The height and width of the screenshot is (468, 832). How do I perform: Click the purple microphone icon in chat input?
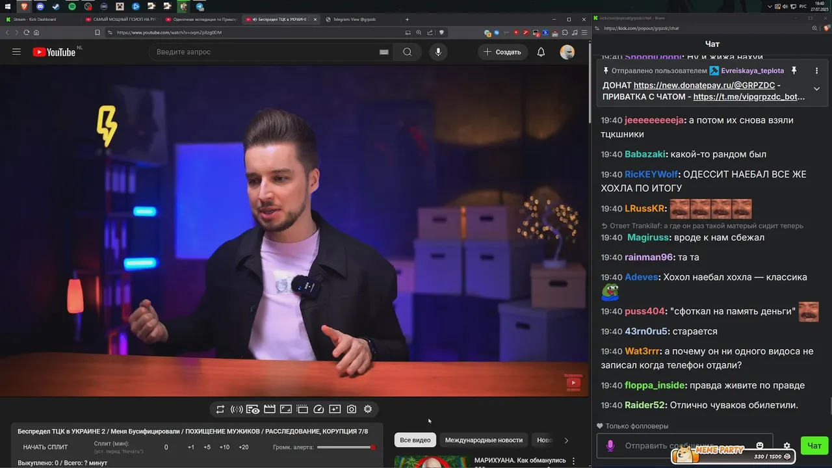pos(610,446)
